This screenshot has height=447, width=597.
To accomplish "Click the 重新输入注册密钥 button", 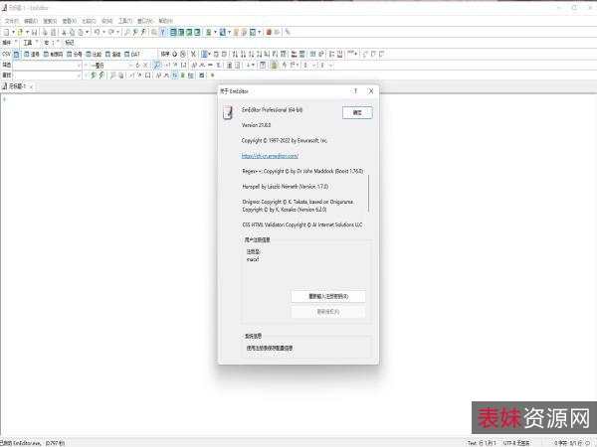I will click(328, 296).
